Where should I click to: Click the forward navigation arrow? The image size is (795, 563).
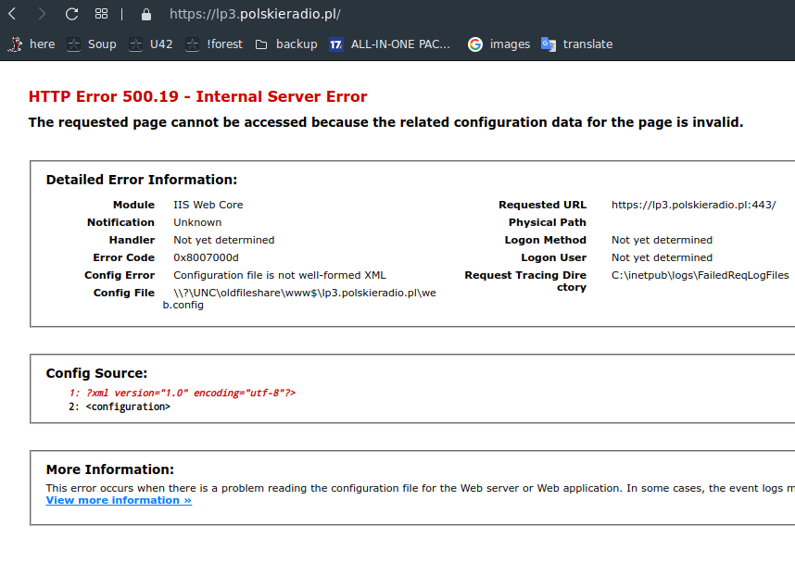tap(42, 14)
